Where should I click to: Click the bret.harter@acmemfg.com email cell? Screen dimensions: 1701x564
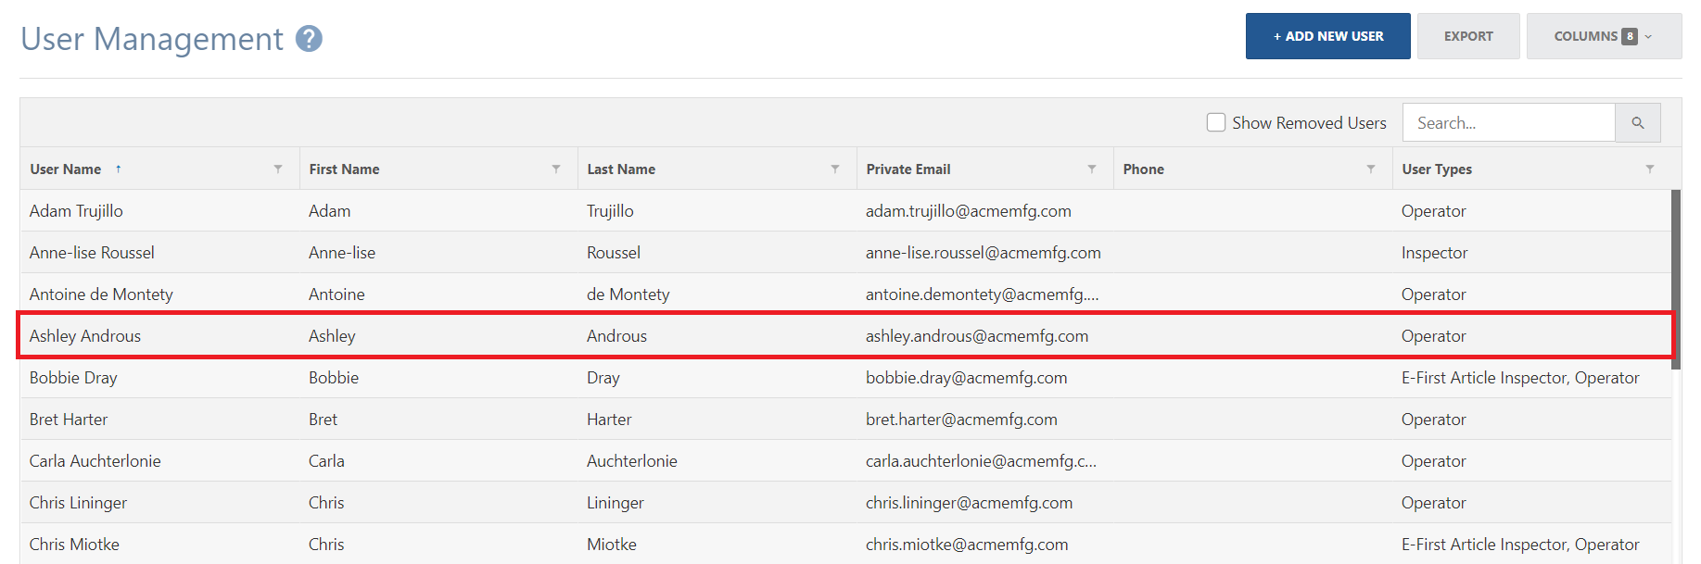pos(984,419)
